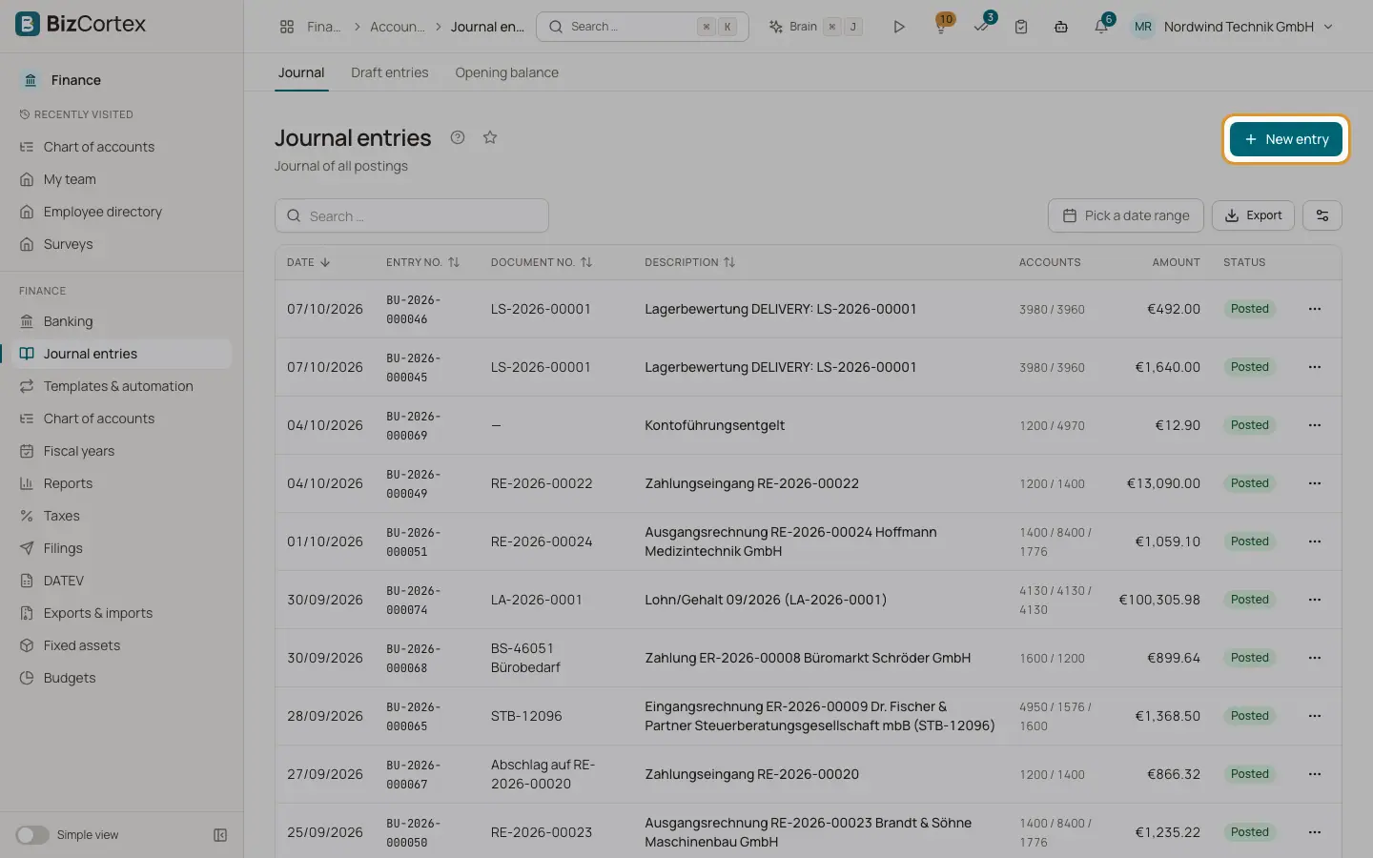The height and width of the screenshot is (858, 1373).
Task: Click the Finance module header in sidebar
Action: click(75, 80)
